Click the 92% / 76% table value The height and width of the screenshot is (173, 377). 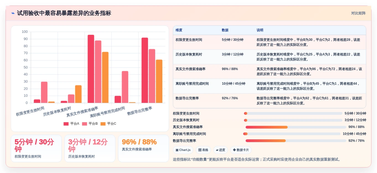(230, 98)
